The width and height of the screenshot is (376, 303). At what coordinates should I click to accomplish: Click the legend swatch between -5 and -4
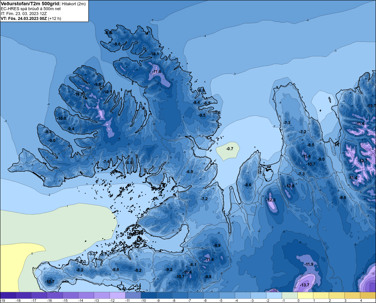tap(227, 295)
